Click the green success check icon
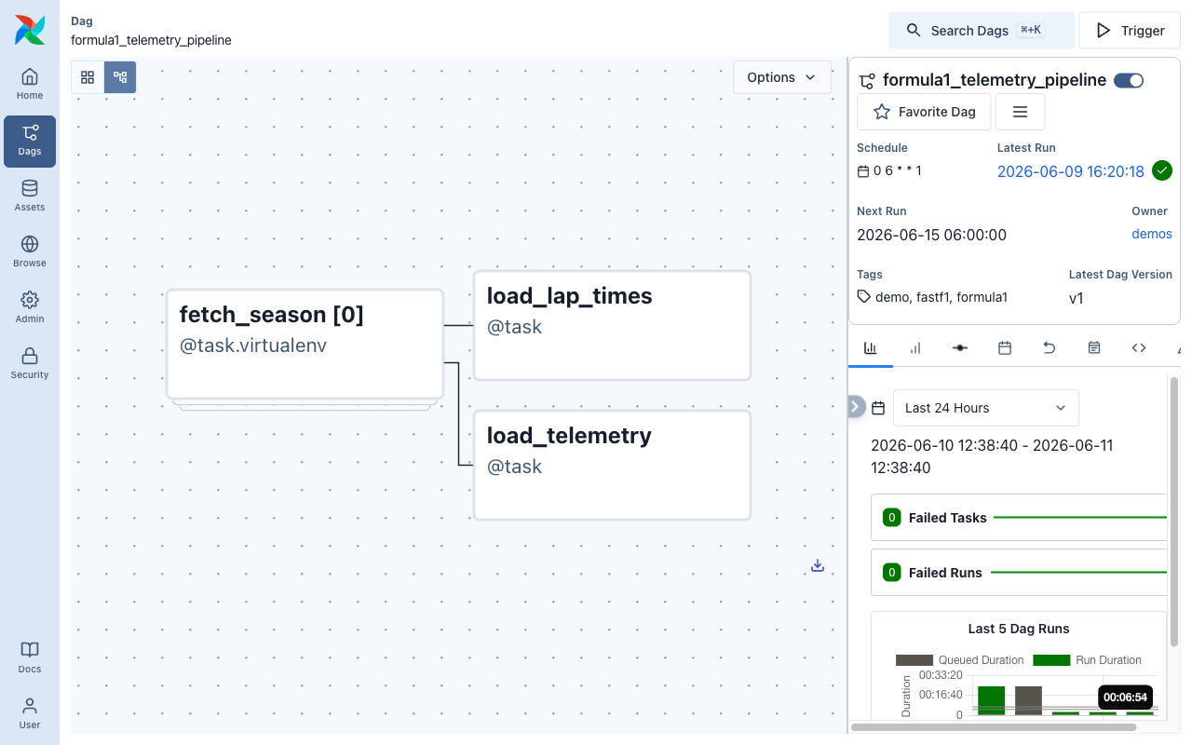Viewport: 1192px width, 745px height. point(1162,170)
